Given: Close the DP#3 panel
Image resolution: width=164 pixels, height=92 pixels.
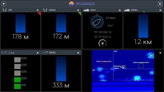Looking at the screenshot, I should pyautogui.click(x=78, y=53).
